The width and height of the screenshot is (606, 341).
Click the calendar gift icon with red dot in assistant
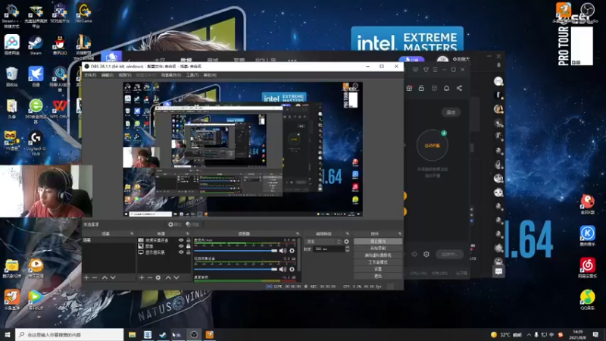[409, 88]
